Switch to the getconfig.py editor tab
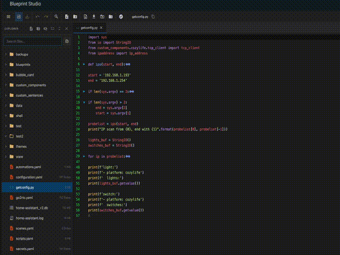The image size is (340, 255). (x=90, y=28)
